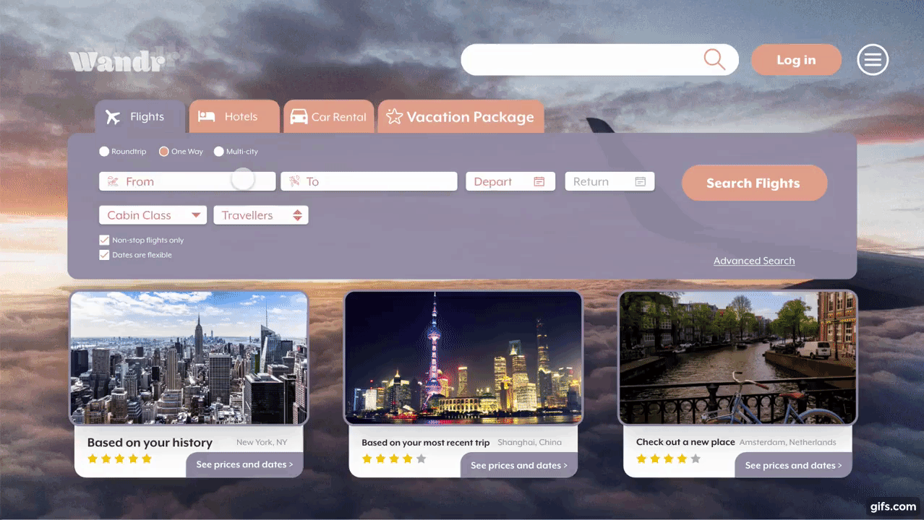Click the magnifying glass search icon
This screenshot has height=520, width=924.
point(714,60)
